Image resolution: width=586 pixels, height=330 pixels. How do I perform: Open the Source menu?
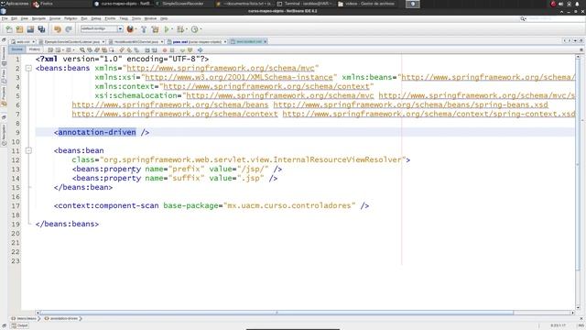tap(55, 18)
